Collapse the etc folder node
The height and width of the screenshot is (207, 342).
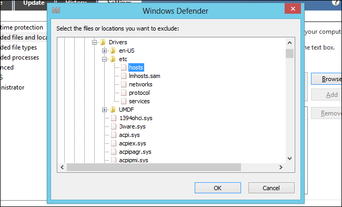click(105, 59)
